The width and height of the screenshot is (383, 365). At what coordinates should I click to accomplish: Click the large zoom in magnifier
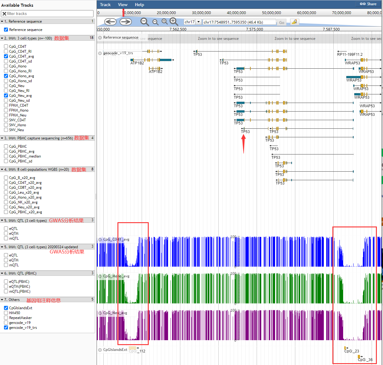click(174, 21)
